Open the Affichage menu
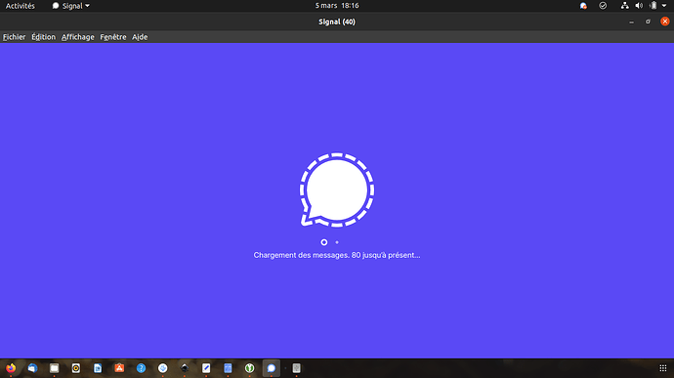The height and width of the screenshot is (378, 674). pyautogui.click(x=78, y=37)
